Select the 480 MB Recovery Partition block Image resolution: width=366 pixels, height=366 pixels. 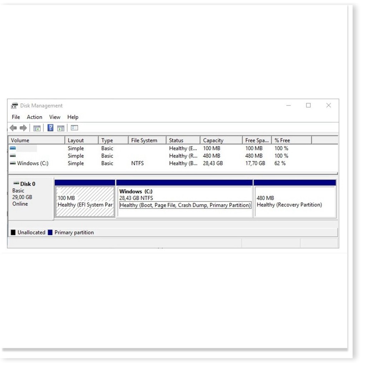[295, 202]
